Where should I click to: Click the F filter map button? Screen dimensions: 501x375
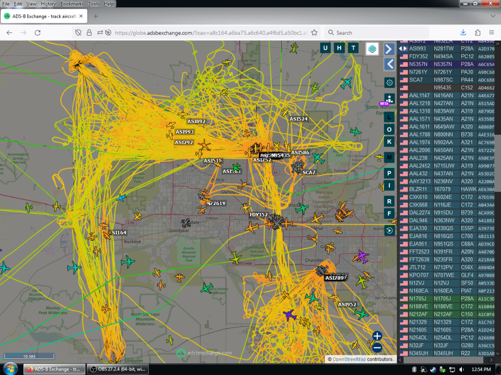tap(389, 214)
